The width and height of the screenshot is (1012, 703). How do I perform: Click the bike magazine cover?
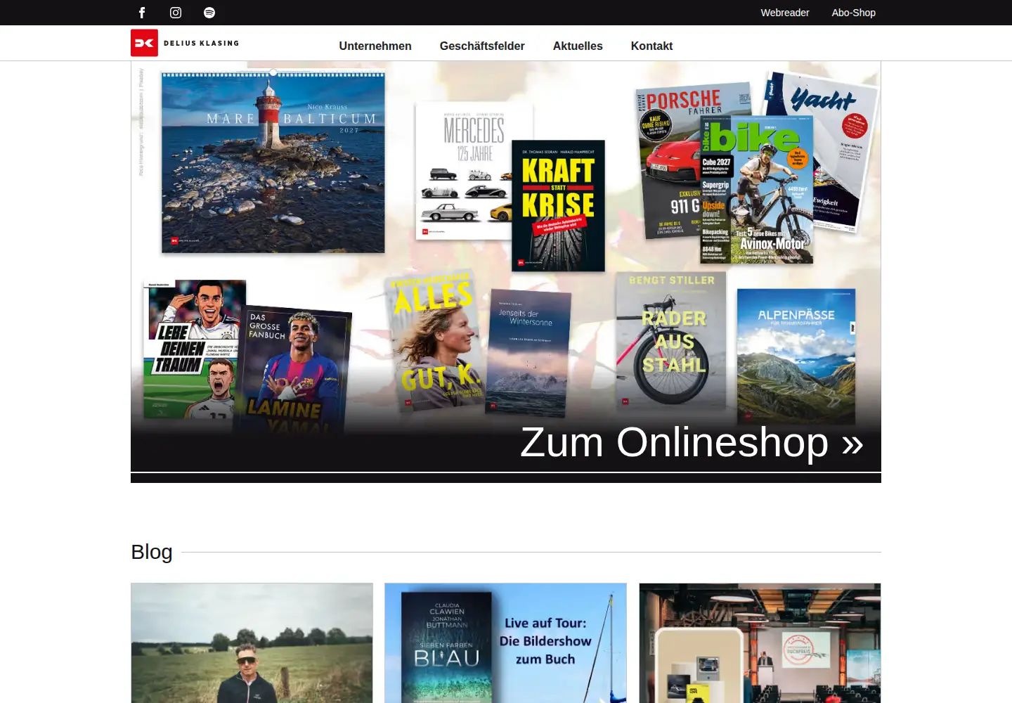coord(757,190)
